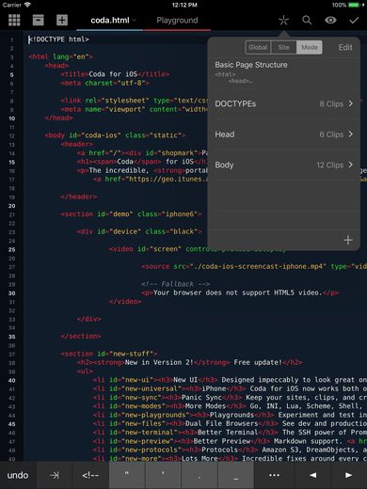Image resolution: width=367 pixels, height=489 pixels.
Task: Click the 'New in Version 2!' heading line
Action: tap(190, 363)
